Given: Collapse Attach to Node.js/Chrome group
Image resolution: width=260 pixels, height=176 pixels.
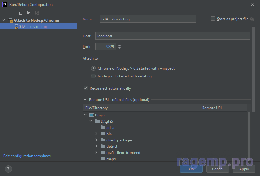Looking at the screenshot, I should tap(4, 20).
